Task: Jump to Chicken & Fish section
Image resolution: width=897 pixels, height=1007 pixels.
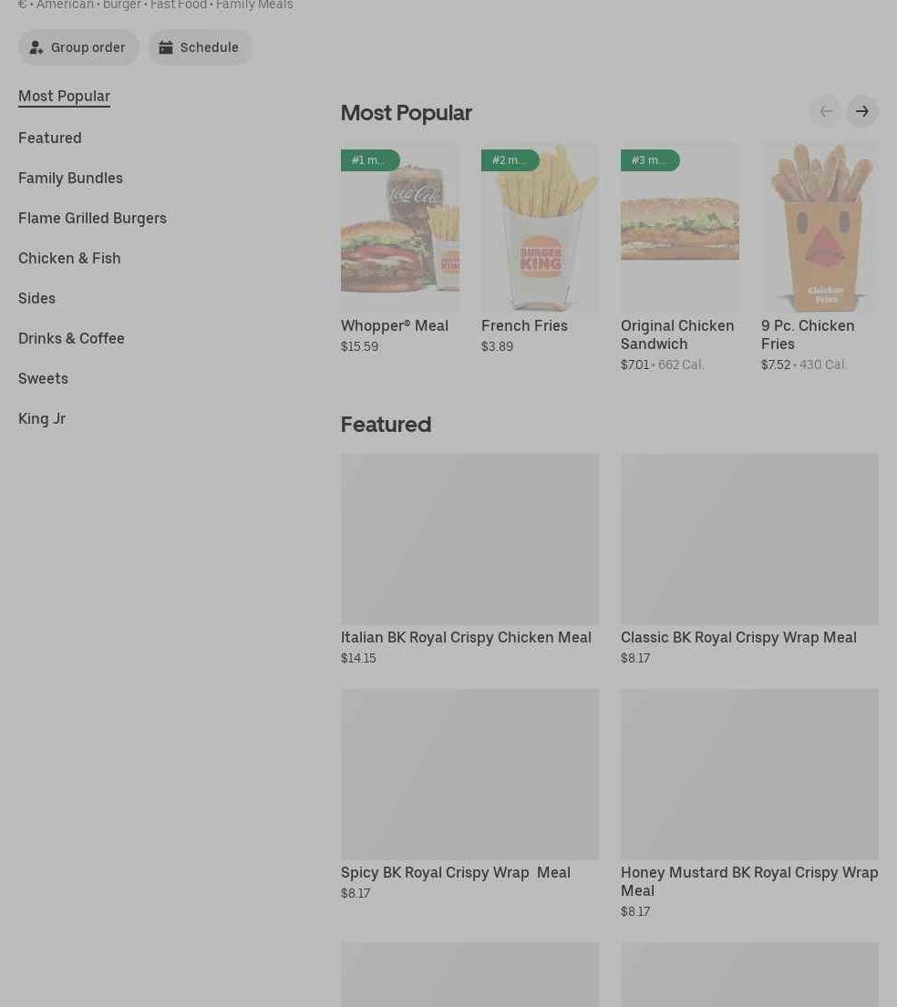Action: pyautogui.click(x=69, y=258)
